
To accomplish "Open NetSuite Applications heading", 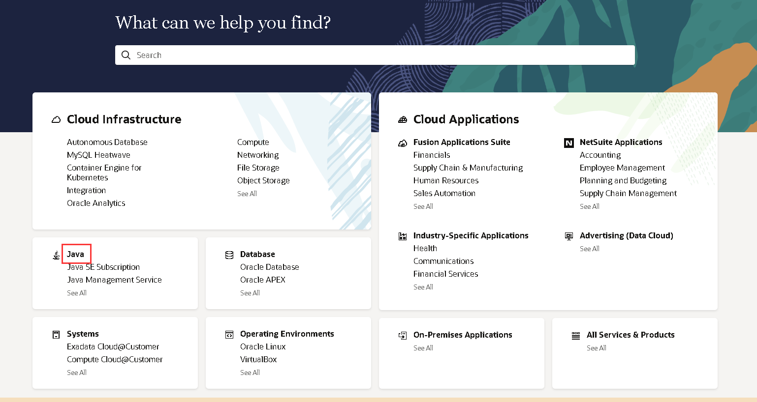I will click(x=621, y=142).
